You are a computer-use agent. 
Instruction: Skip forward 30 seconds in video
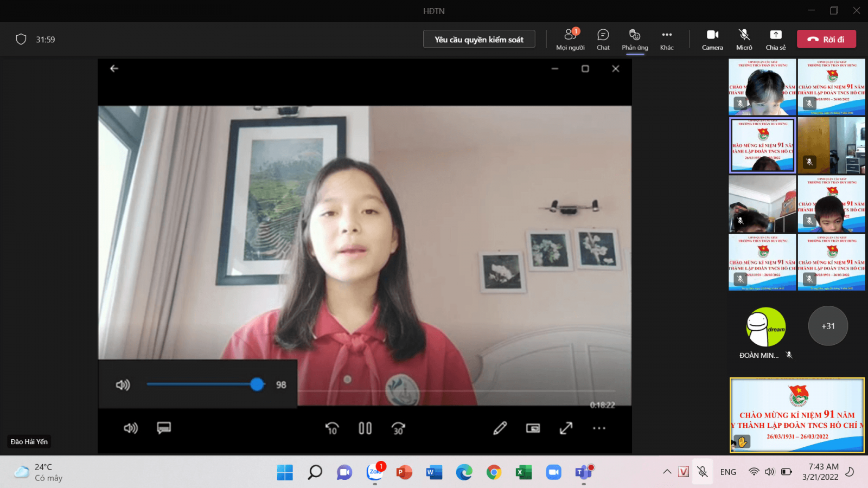point(398,428)
